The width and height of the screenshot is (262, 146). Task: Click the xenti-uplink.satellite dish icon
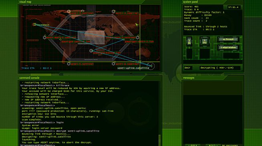[x=151, y=66]
